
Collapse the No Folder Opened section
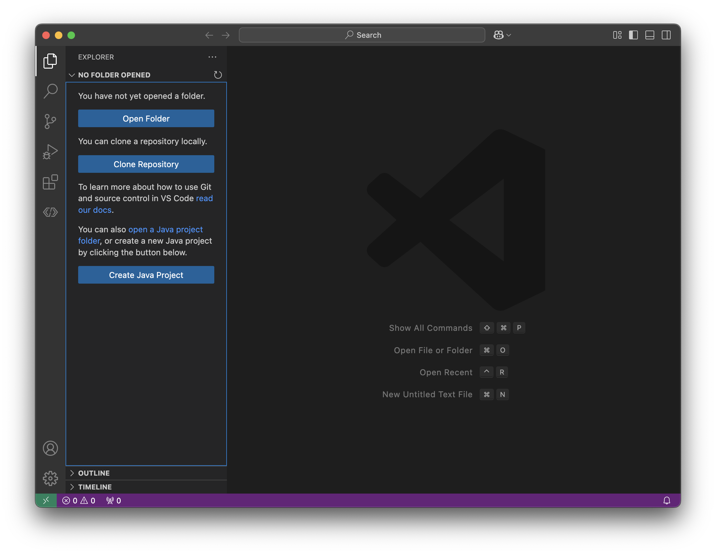[x=72, y=75]
